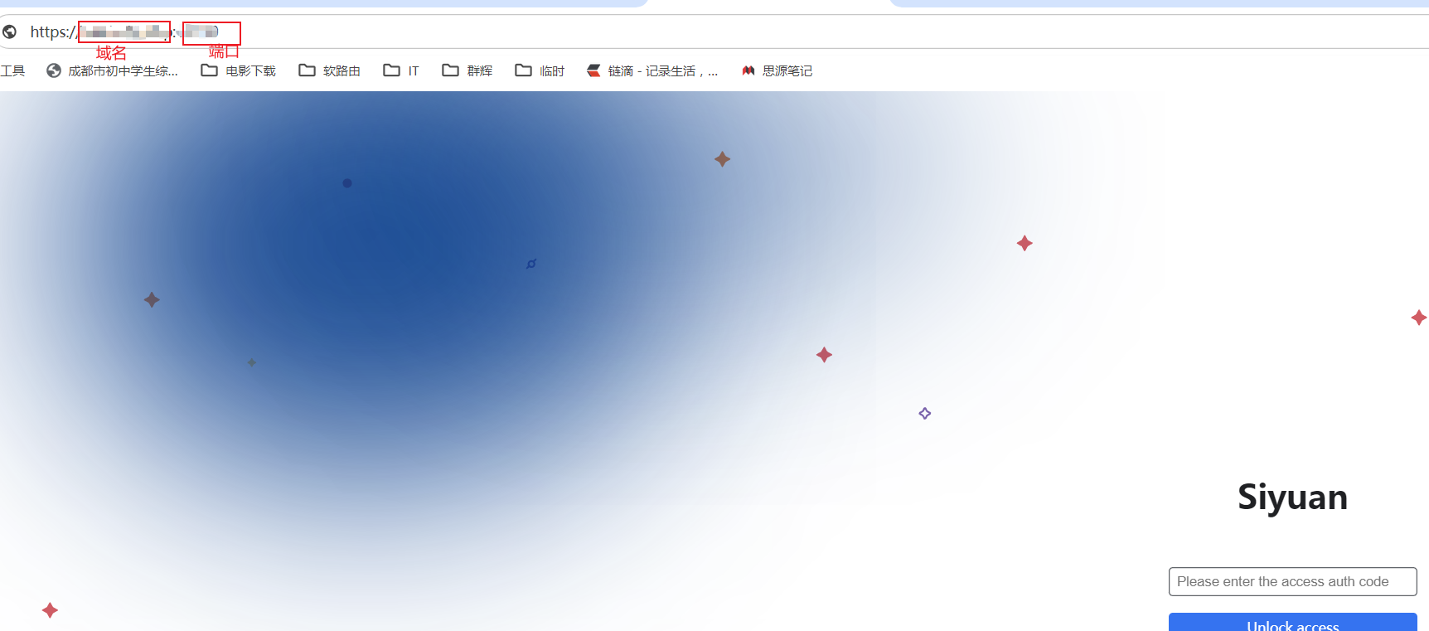The height and width of the screenshot is (631, 1429).
Task: Click the Unlock access button
Action: pyautogui.click(x=1292, y=623)
